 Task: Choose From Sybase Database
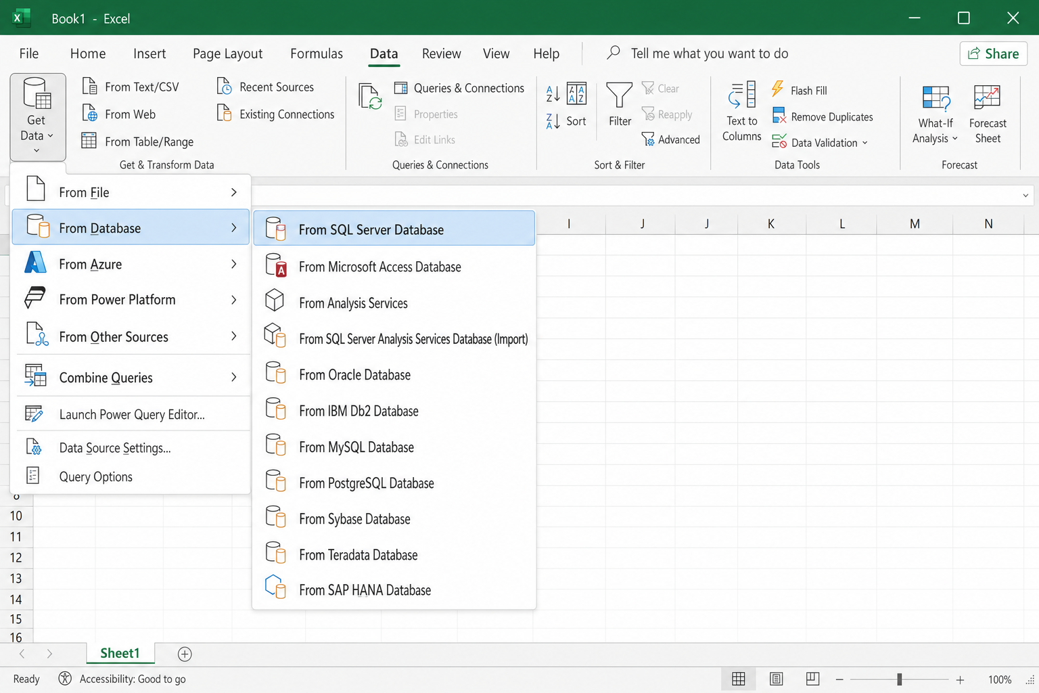[394, 518]
